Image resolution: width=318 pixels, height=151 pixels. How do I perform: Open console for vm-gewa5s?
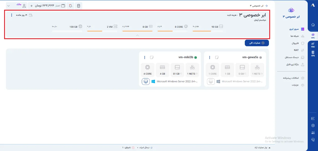(x=211, y=82)
